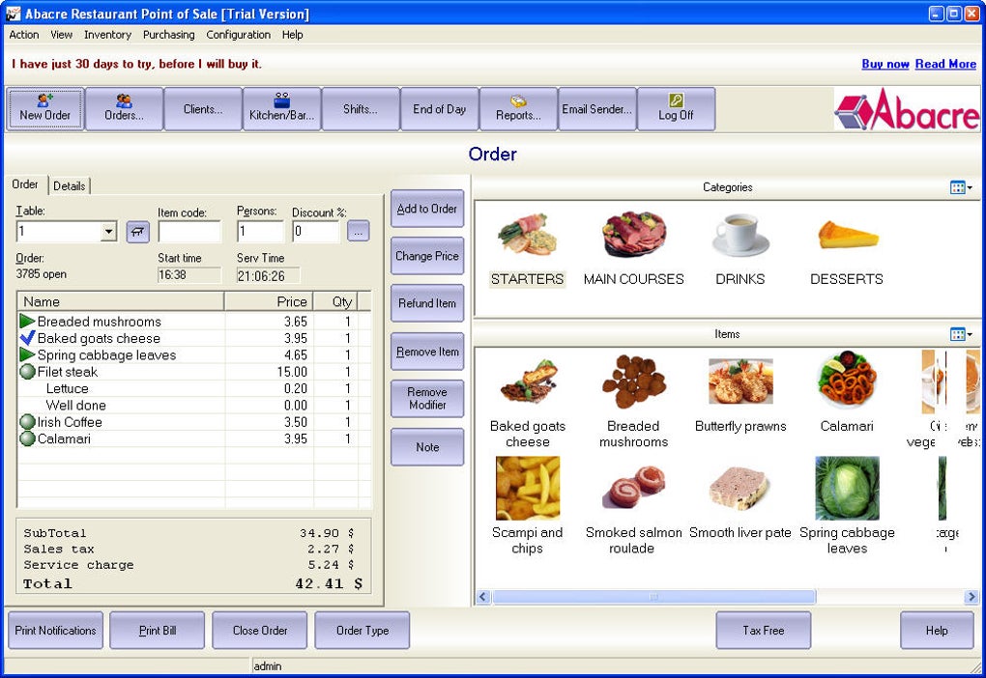Click the Persons input field
Image resolution: width=986 pixels, height=678 pixels.
pyautogui.click(x=260, y=232)
